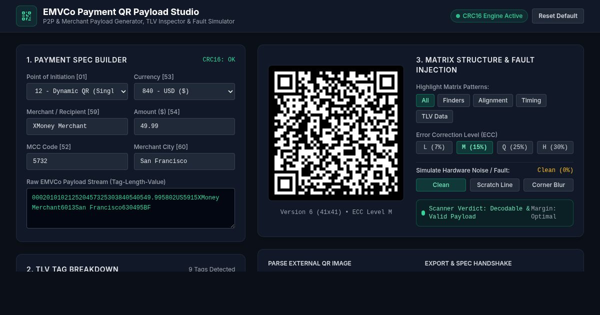600x315 pixels.
Task: Highlight the Alignment pattern
Action: 493,100
